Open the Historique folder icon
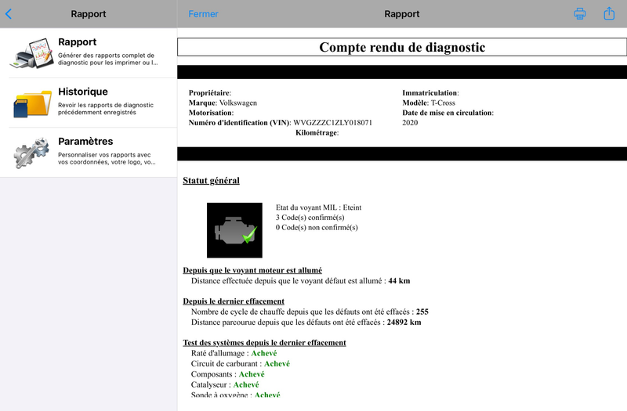Screen dimensions: 627x411 pos(31,103)
